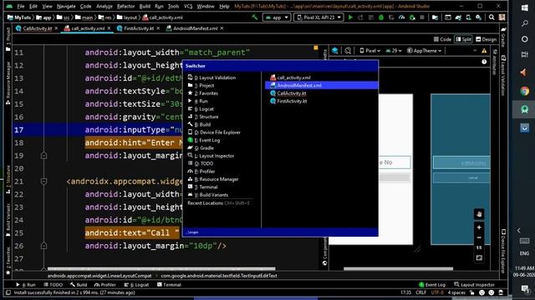Image resolution: width=535 pixels, height=300 pixels.
Task: Zoom in with the plus icon in the preview
Action: (x=479, y=227)
